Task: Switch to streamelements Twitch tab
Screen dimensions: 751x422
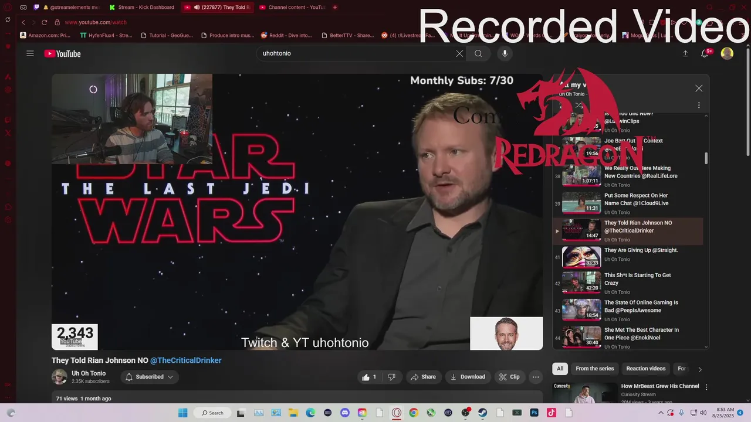Action: click(67, 8)
